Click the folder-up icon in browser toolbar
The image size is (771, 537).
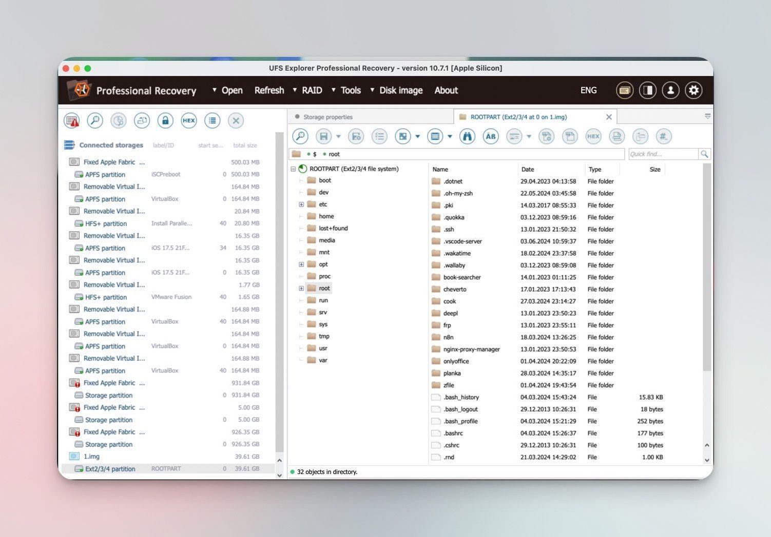pyautogui.click(x=640, y=136)
